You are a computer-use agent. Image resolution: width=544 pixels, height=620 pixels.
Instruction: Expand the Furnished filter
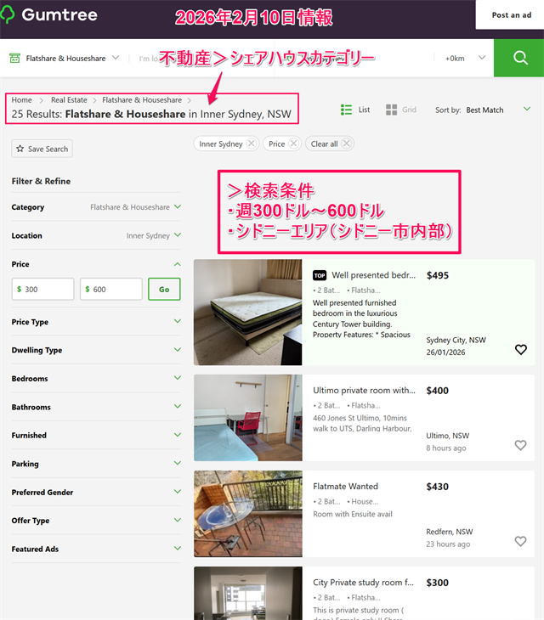click(178, 435)
